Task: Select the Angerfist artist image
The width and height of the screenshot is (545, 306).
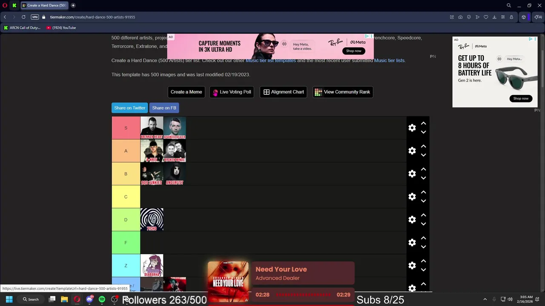Action: click(175, 174)
